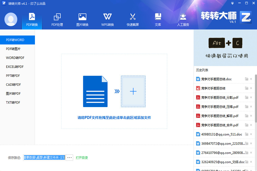Select 图片转PDF in sidebar
The image size is (257, 171).
tap(17, 93)
